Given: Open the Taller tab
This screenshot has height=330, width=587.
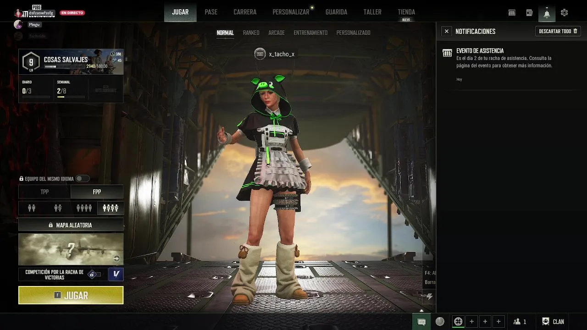Looking at the screenshot, I should pos(372,12).
